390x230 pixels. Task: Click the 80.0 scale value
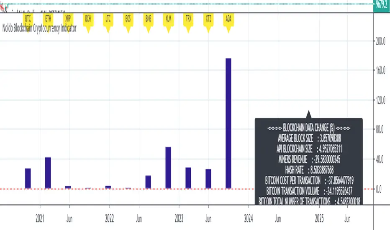click(380, 130)
